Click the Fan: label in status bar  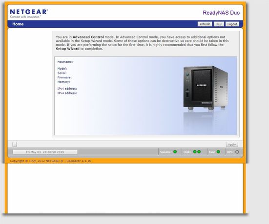(x=212, y=152)
